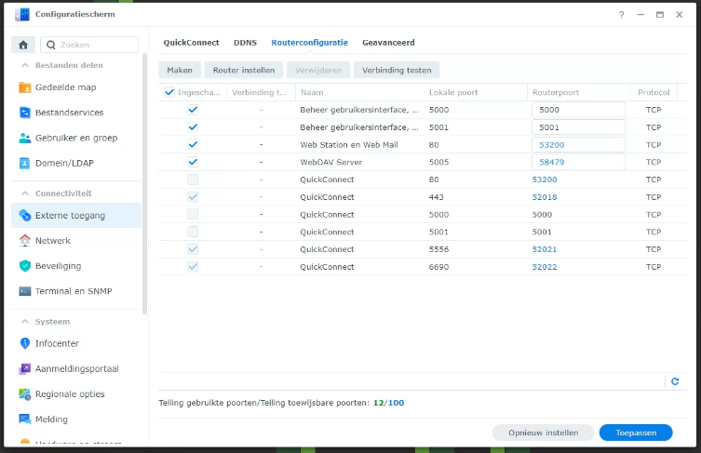701x453 pixels.
Task: Click the sidebar vertical scrollbar
Action: coord(144,183)
